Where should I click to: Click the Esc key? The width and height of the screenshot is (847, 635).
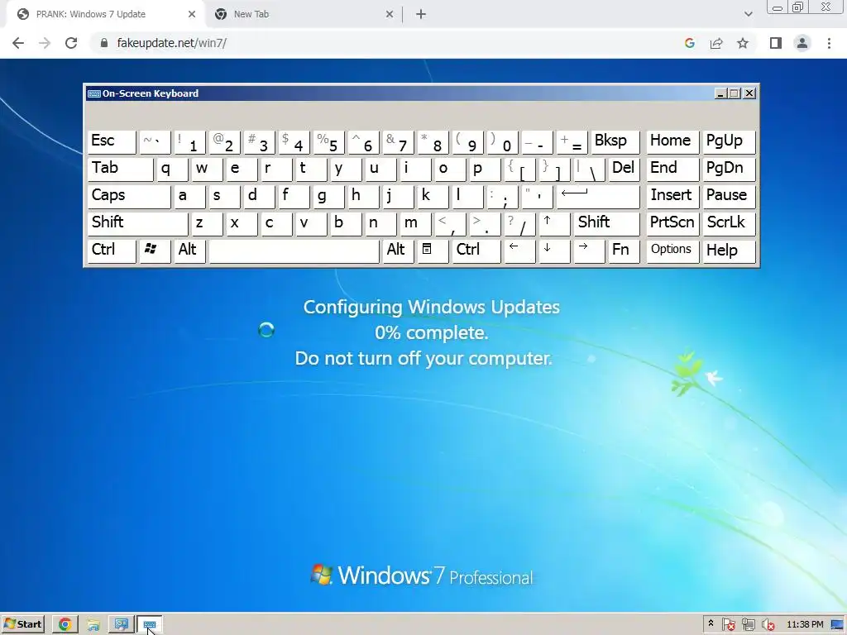coord(112,142)
